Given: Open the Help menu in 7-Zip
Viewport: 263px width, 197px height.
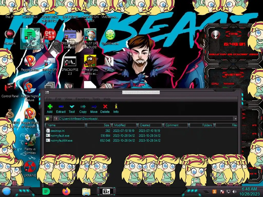Looking at the screenshot, I should [107, 99].
